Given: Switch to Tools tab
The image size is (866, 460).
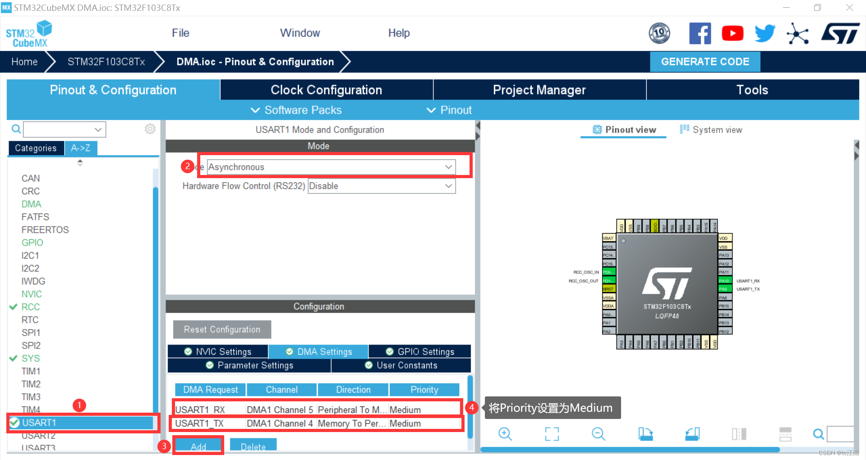Looking at the screenshot, I should click(x=752, y=90).
